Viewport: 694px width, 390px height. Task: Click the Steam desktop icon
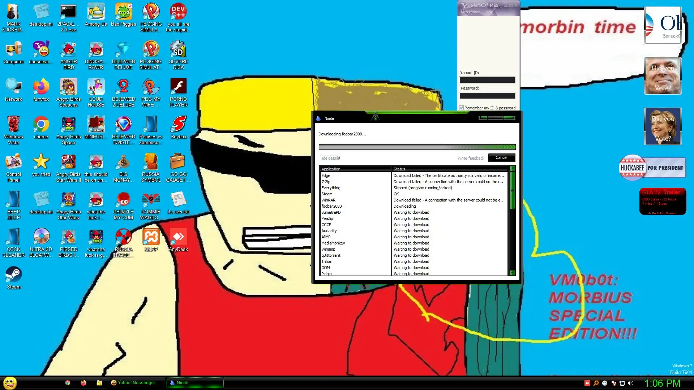pos(13,275)
